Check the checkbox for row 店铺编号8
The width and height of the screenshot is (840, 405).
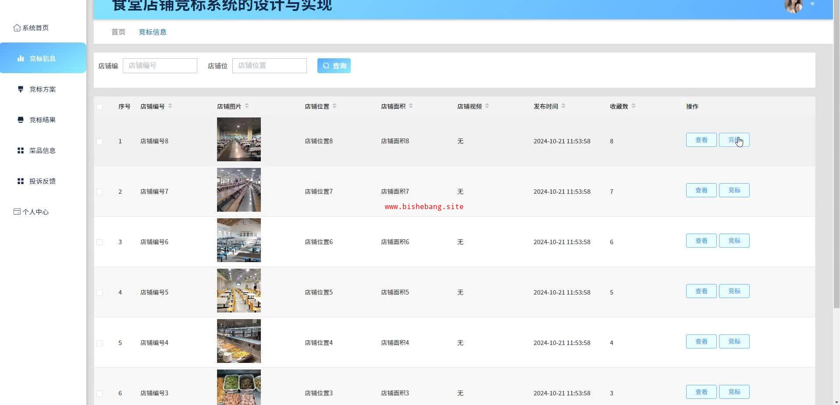pyautogui.click(x=100, y=141)
